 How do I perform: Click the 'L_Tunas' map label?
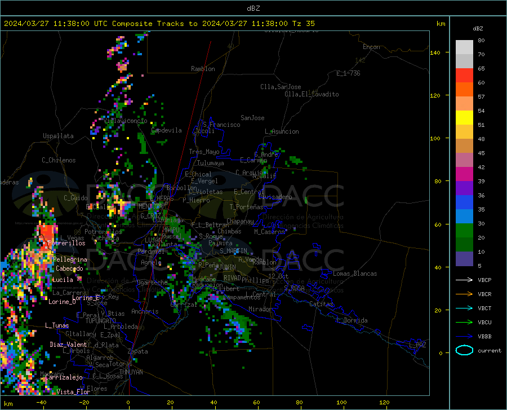pos(57,325)
